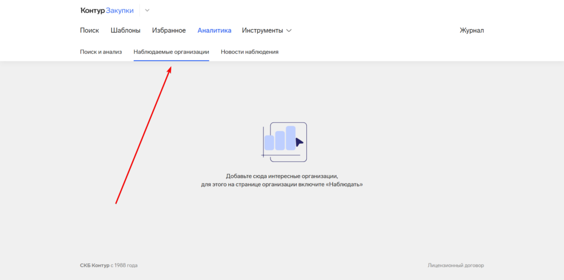564x280 pixels.
Task: Switch to the Поиск и анализ tab
Action: [101, 52]
